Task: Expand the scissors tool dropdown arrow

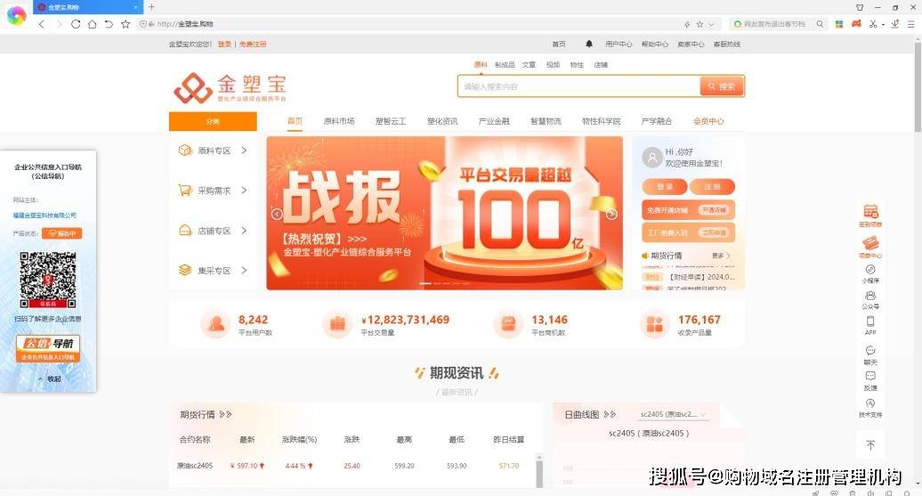Action: 883,25
